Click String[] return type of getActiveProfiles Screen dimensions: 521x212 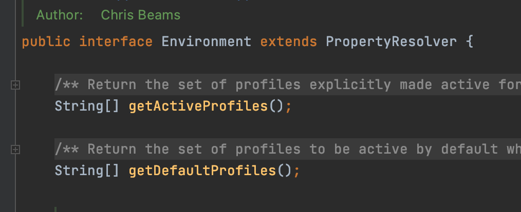87,107
